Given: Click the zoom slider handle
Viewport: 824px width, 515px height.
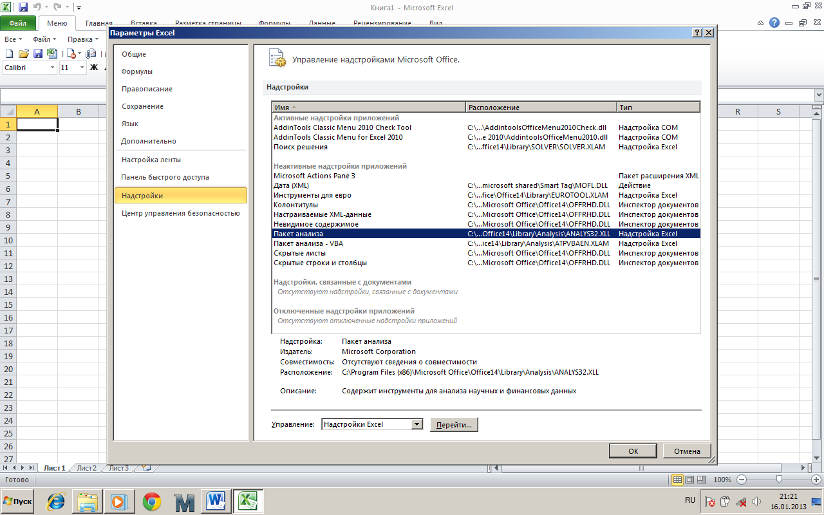Looking at the screenshot, I should tap(779, 480).
